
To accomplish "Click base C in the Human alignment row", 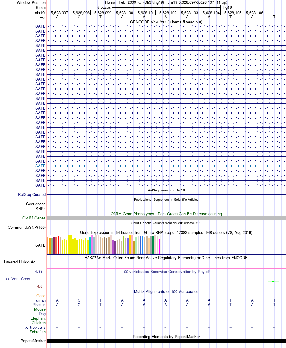I will [x=79, y=300].
